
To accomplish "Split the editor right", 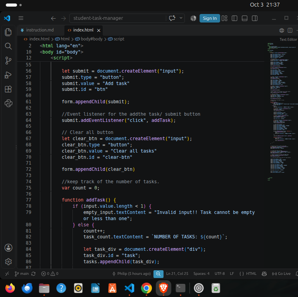I will click(x=290, y=30).
